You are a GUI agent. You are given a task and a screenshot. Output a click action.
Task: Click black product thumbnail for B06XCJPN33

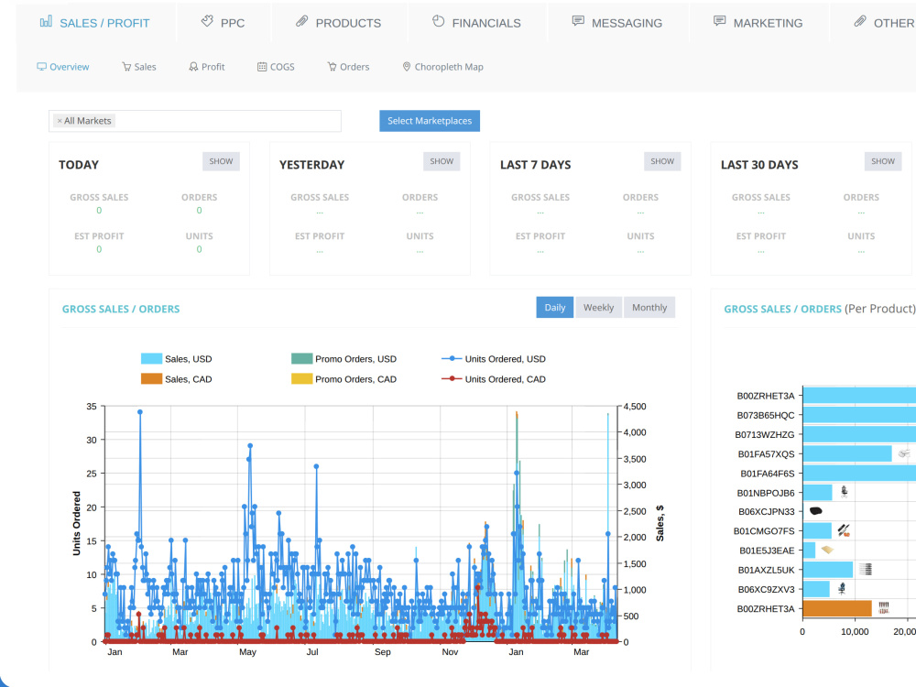tap(816, 511)
